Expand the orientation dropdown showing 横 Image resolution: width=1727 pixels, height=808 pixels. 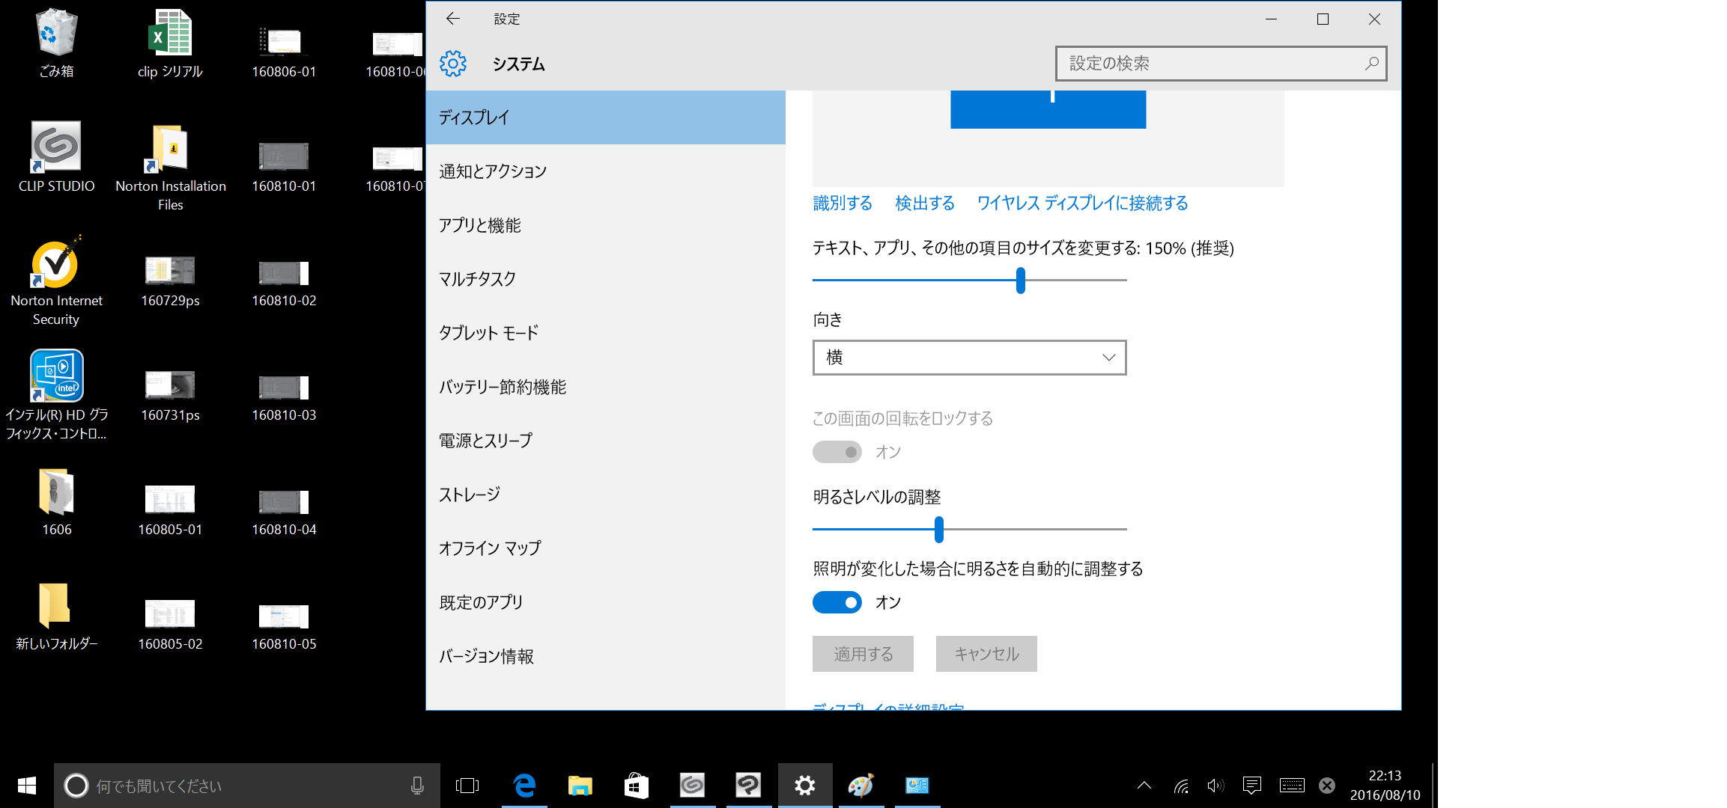pos(969,358)
